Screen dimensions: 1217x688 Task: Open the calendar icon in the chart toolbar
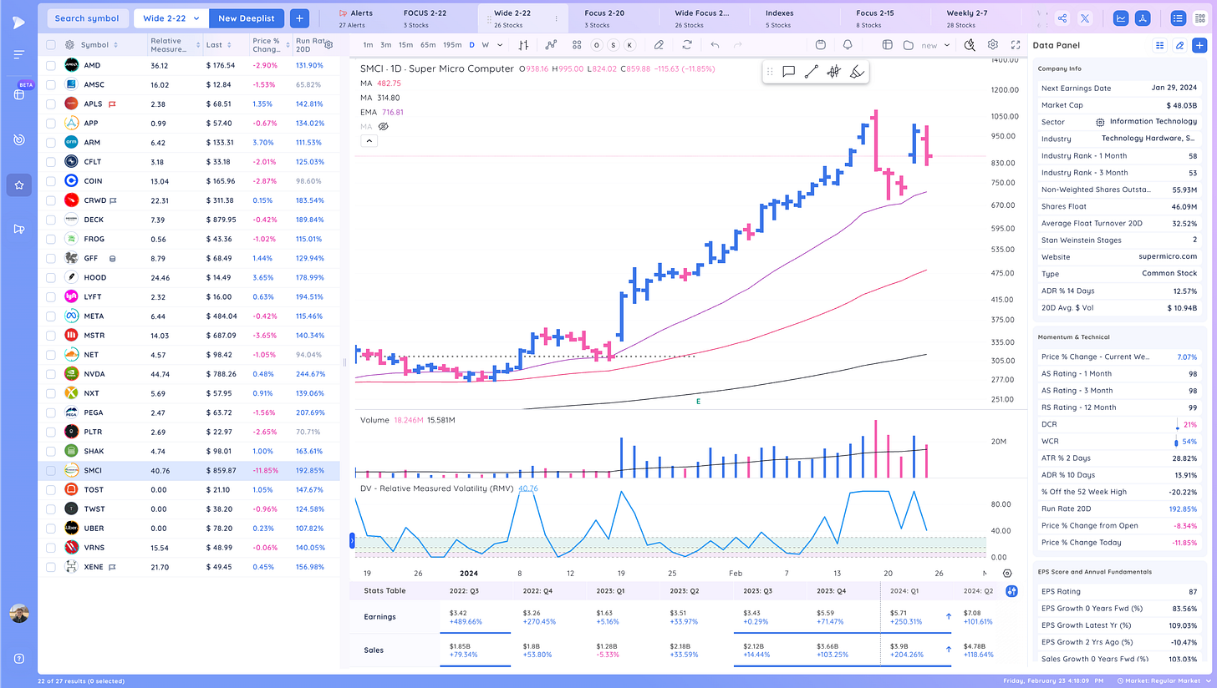click(x=820, y=45)
